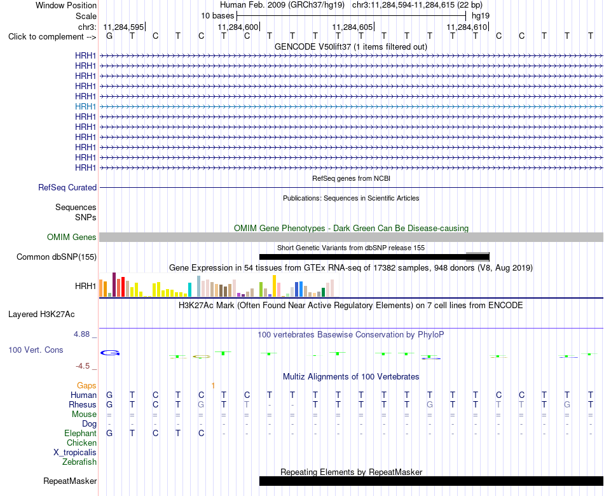The width and height of the screenshot is (604, 496).
Task: Click the "chr3:" base position label
Action: pos(88,27)
